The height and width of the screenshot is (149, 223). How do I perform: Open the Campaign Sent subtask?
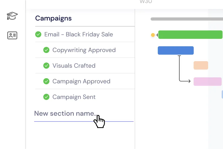[74, 97]
